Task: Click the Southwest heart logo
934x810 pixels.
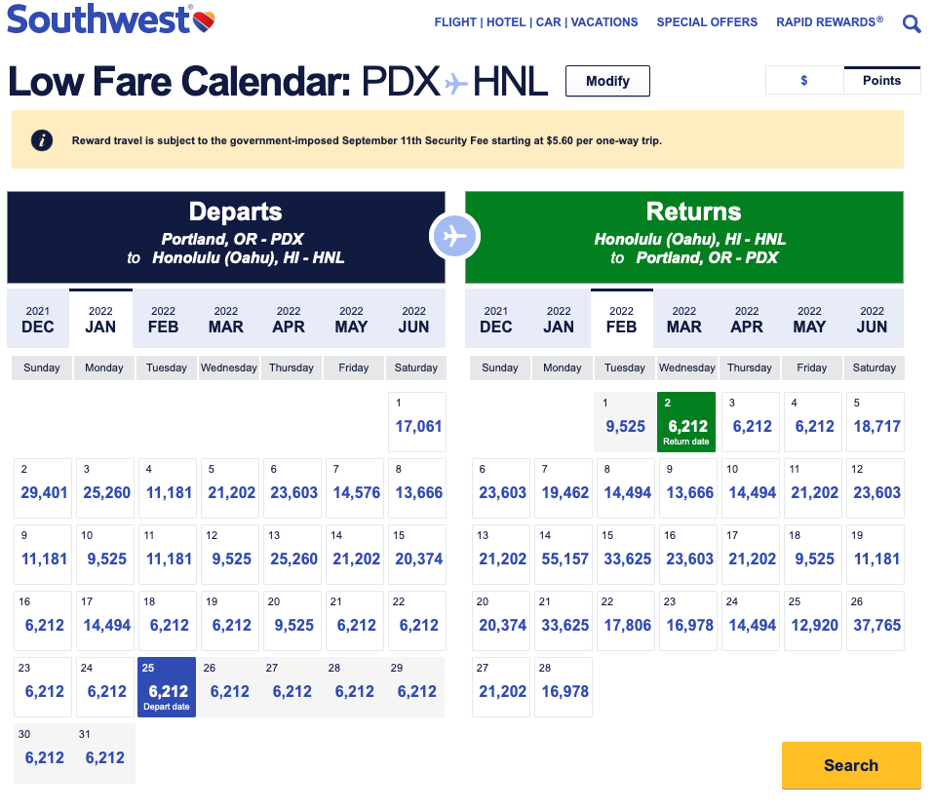Action: pyautogui.click(x=203, y=19)
